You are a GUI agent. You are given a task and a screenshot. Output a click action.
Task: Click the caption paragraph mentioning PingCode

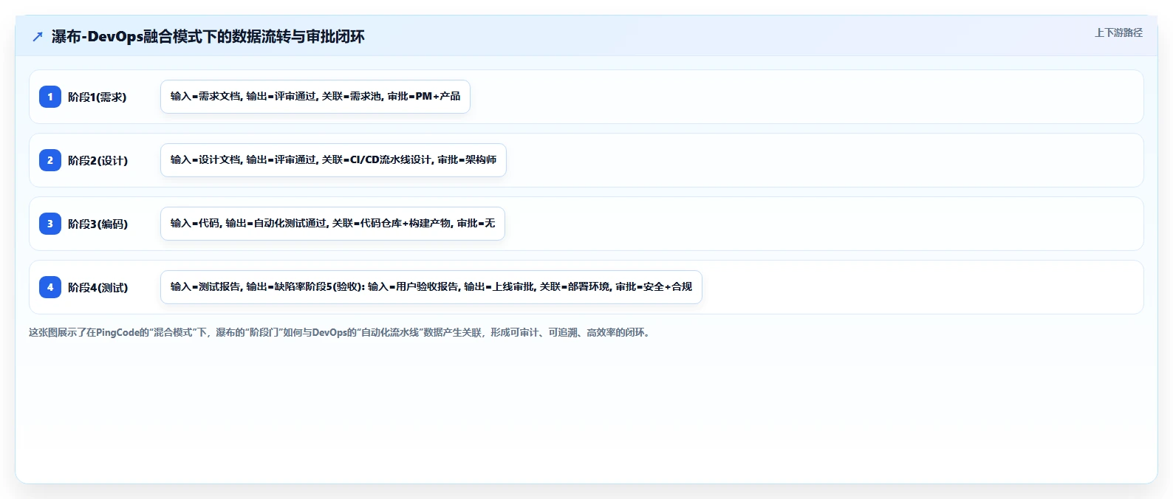[341, 333]
